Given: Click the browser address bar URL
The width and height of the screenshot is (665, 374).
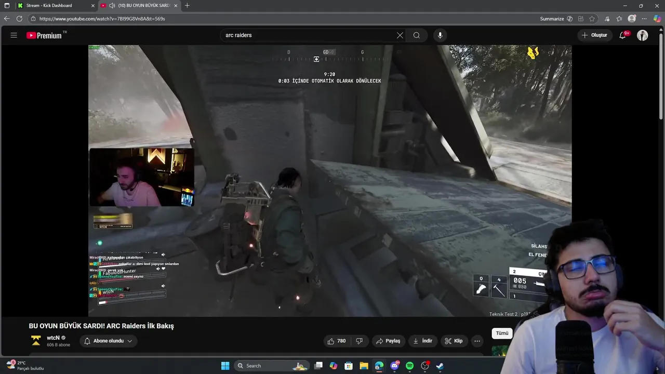Looking at the screenshot, I should click(x=102, y=19).
